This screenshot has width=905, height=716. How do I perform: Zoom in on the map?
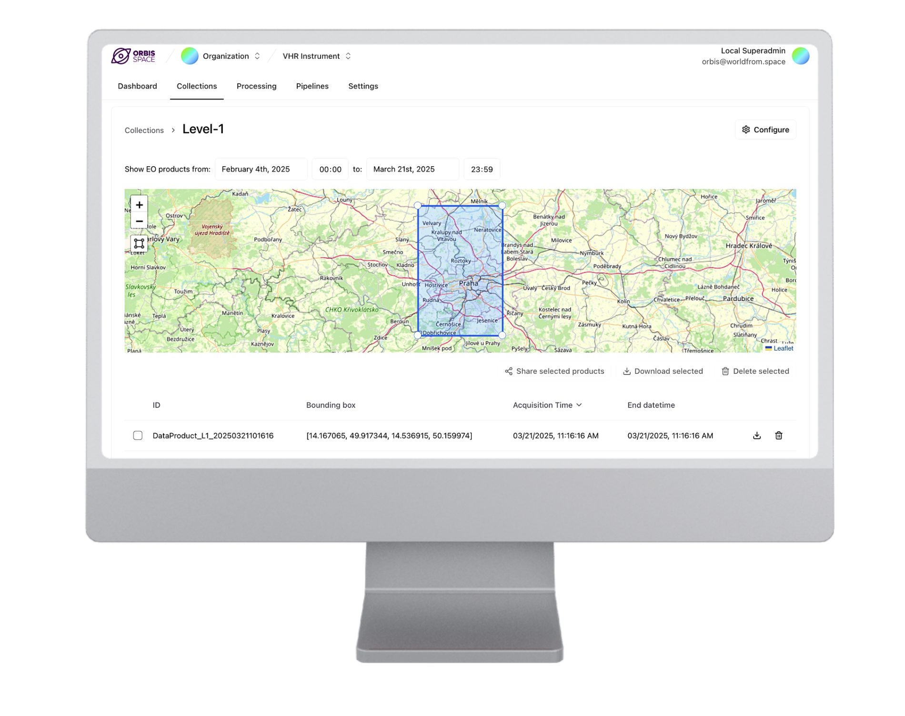(x=139, y=205)
